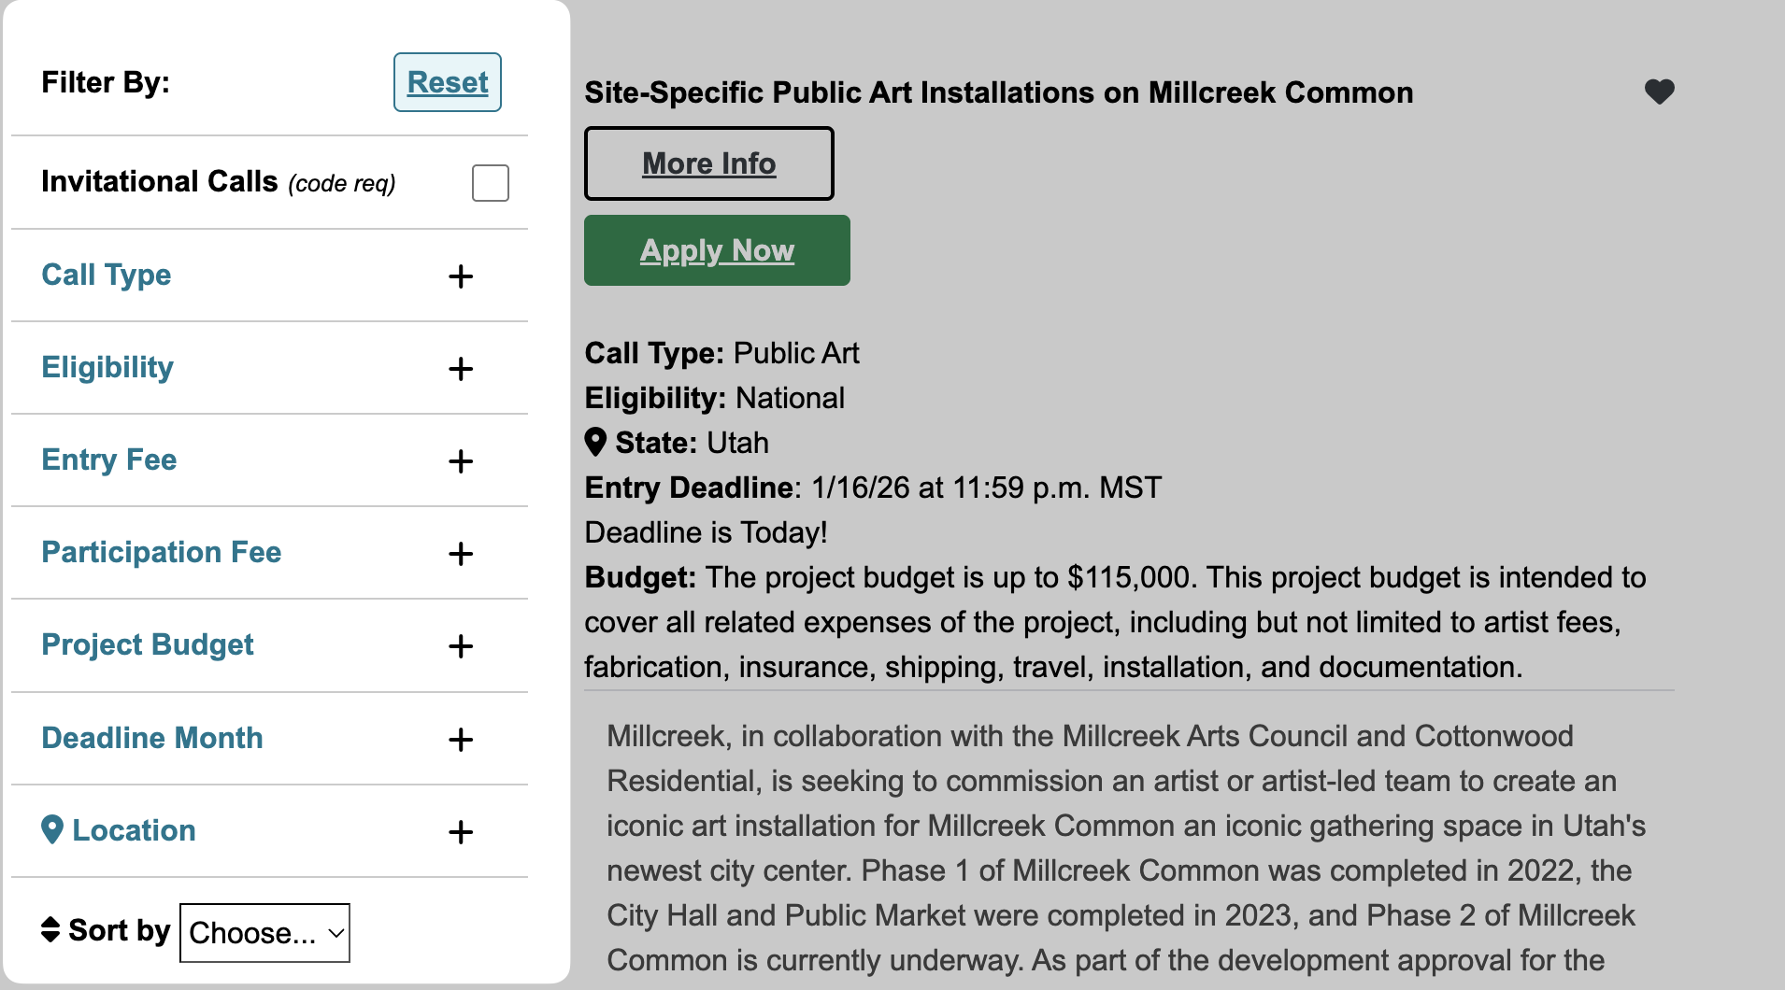Click the map pin icon beside State

(595, 442)
